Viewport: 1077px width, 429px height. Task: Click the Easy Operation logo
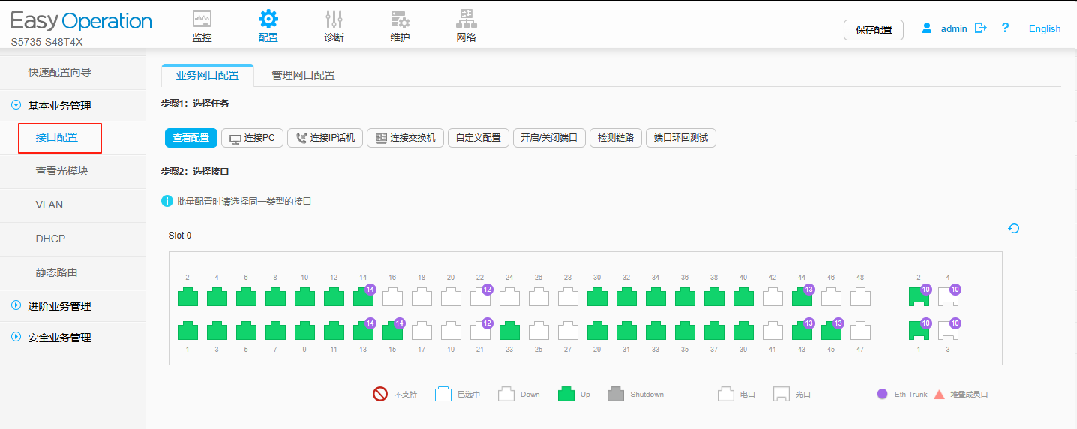click(x=81, y=21)
